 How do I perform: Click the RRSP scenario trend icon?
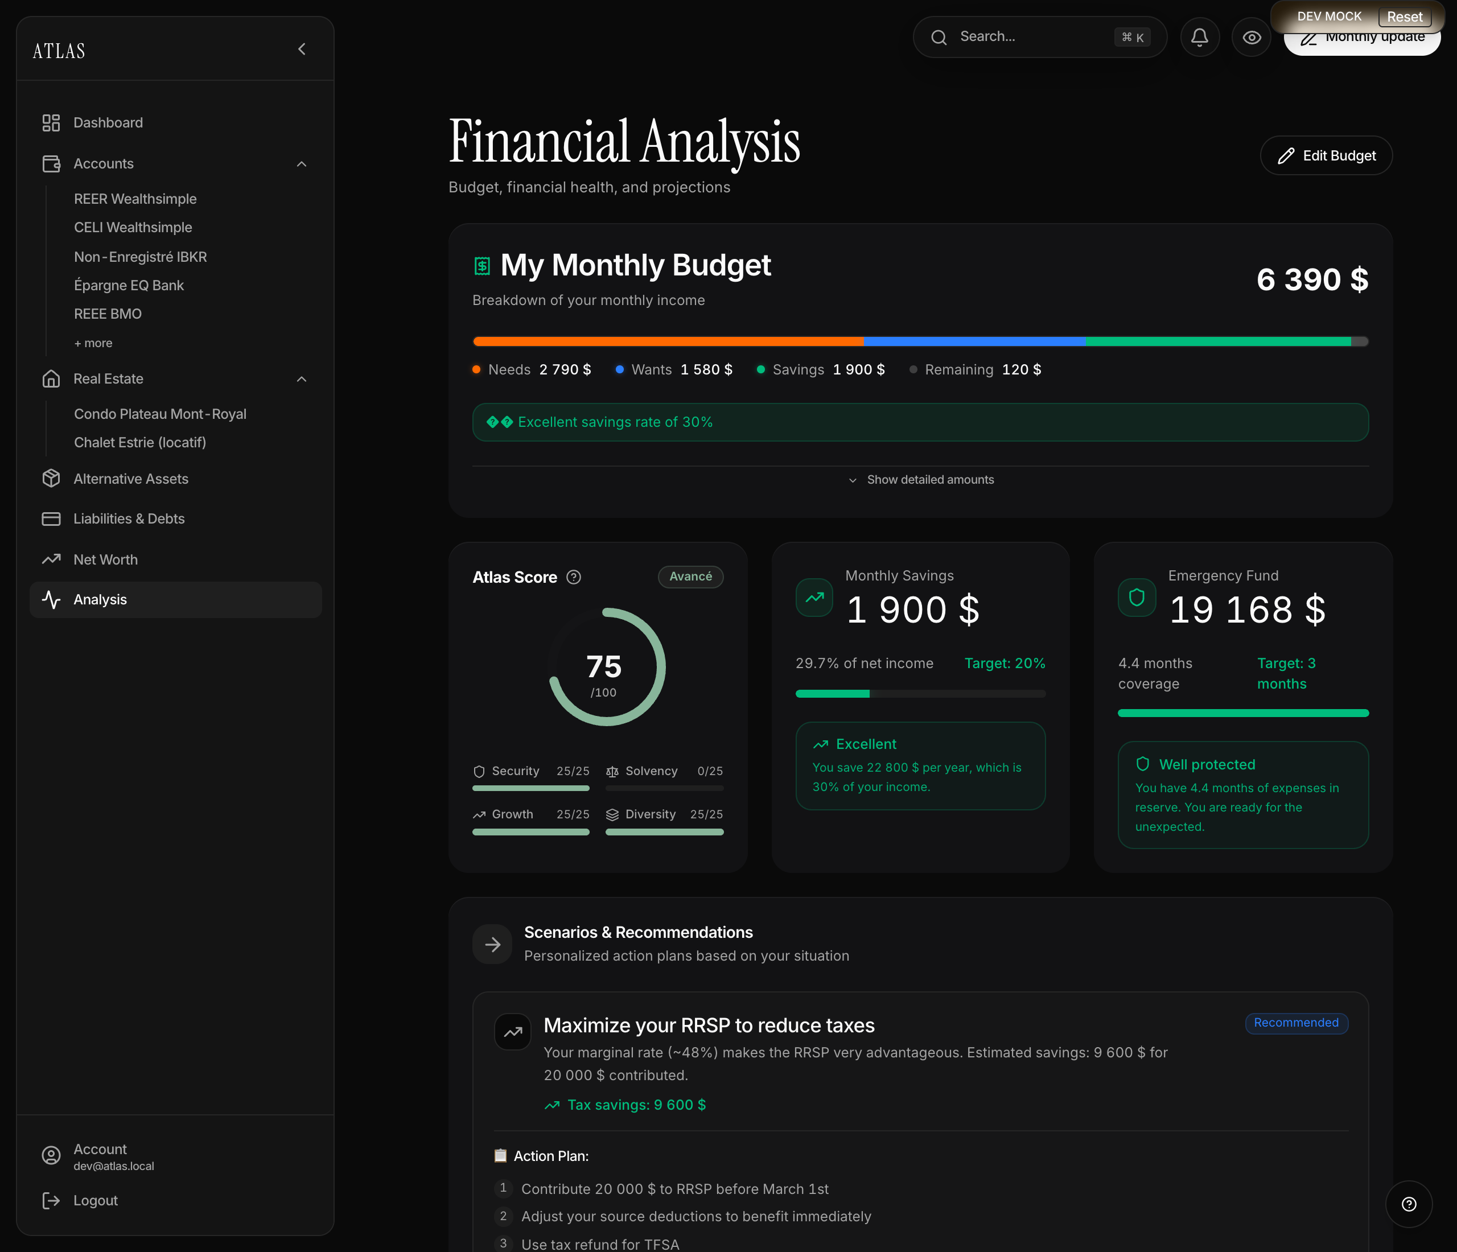513,1032
